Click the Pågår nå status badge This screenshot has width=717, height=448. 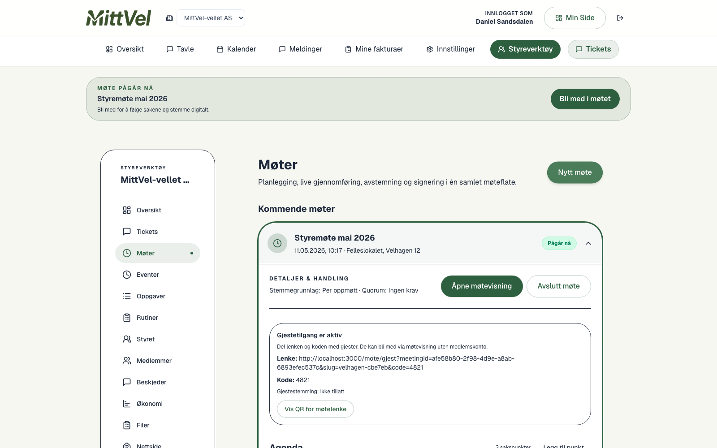tap(559, 243)
